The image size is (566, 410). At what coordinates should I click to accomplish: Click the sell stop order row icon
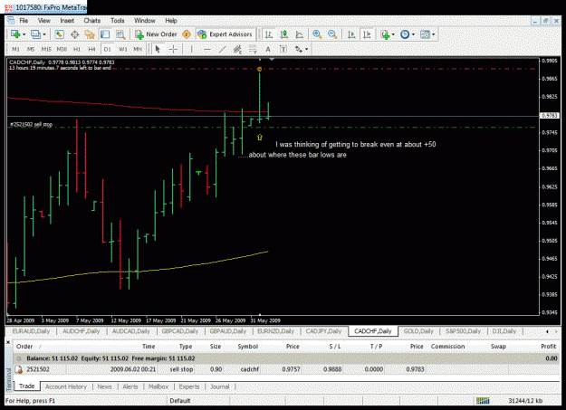coord(18,369)
